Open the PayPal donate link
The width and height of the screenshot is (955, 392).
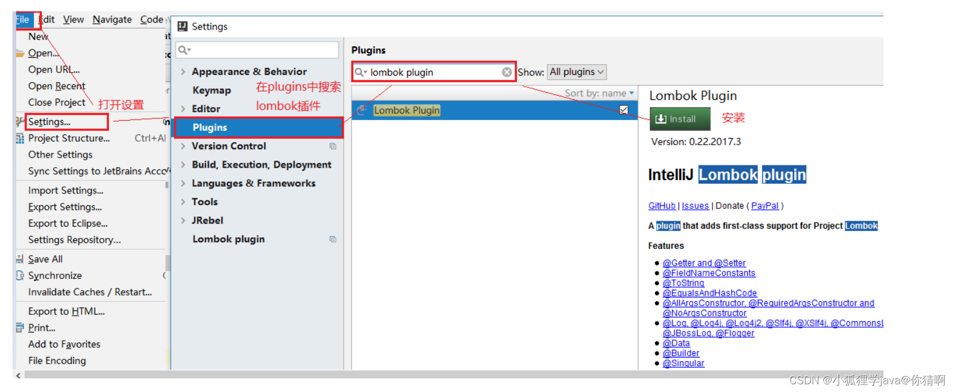(x=765, y=206)
